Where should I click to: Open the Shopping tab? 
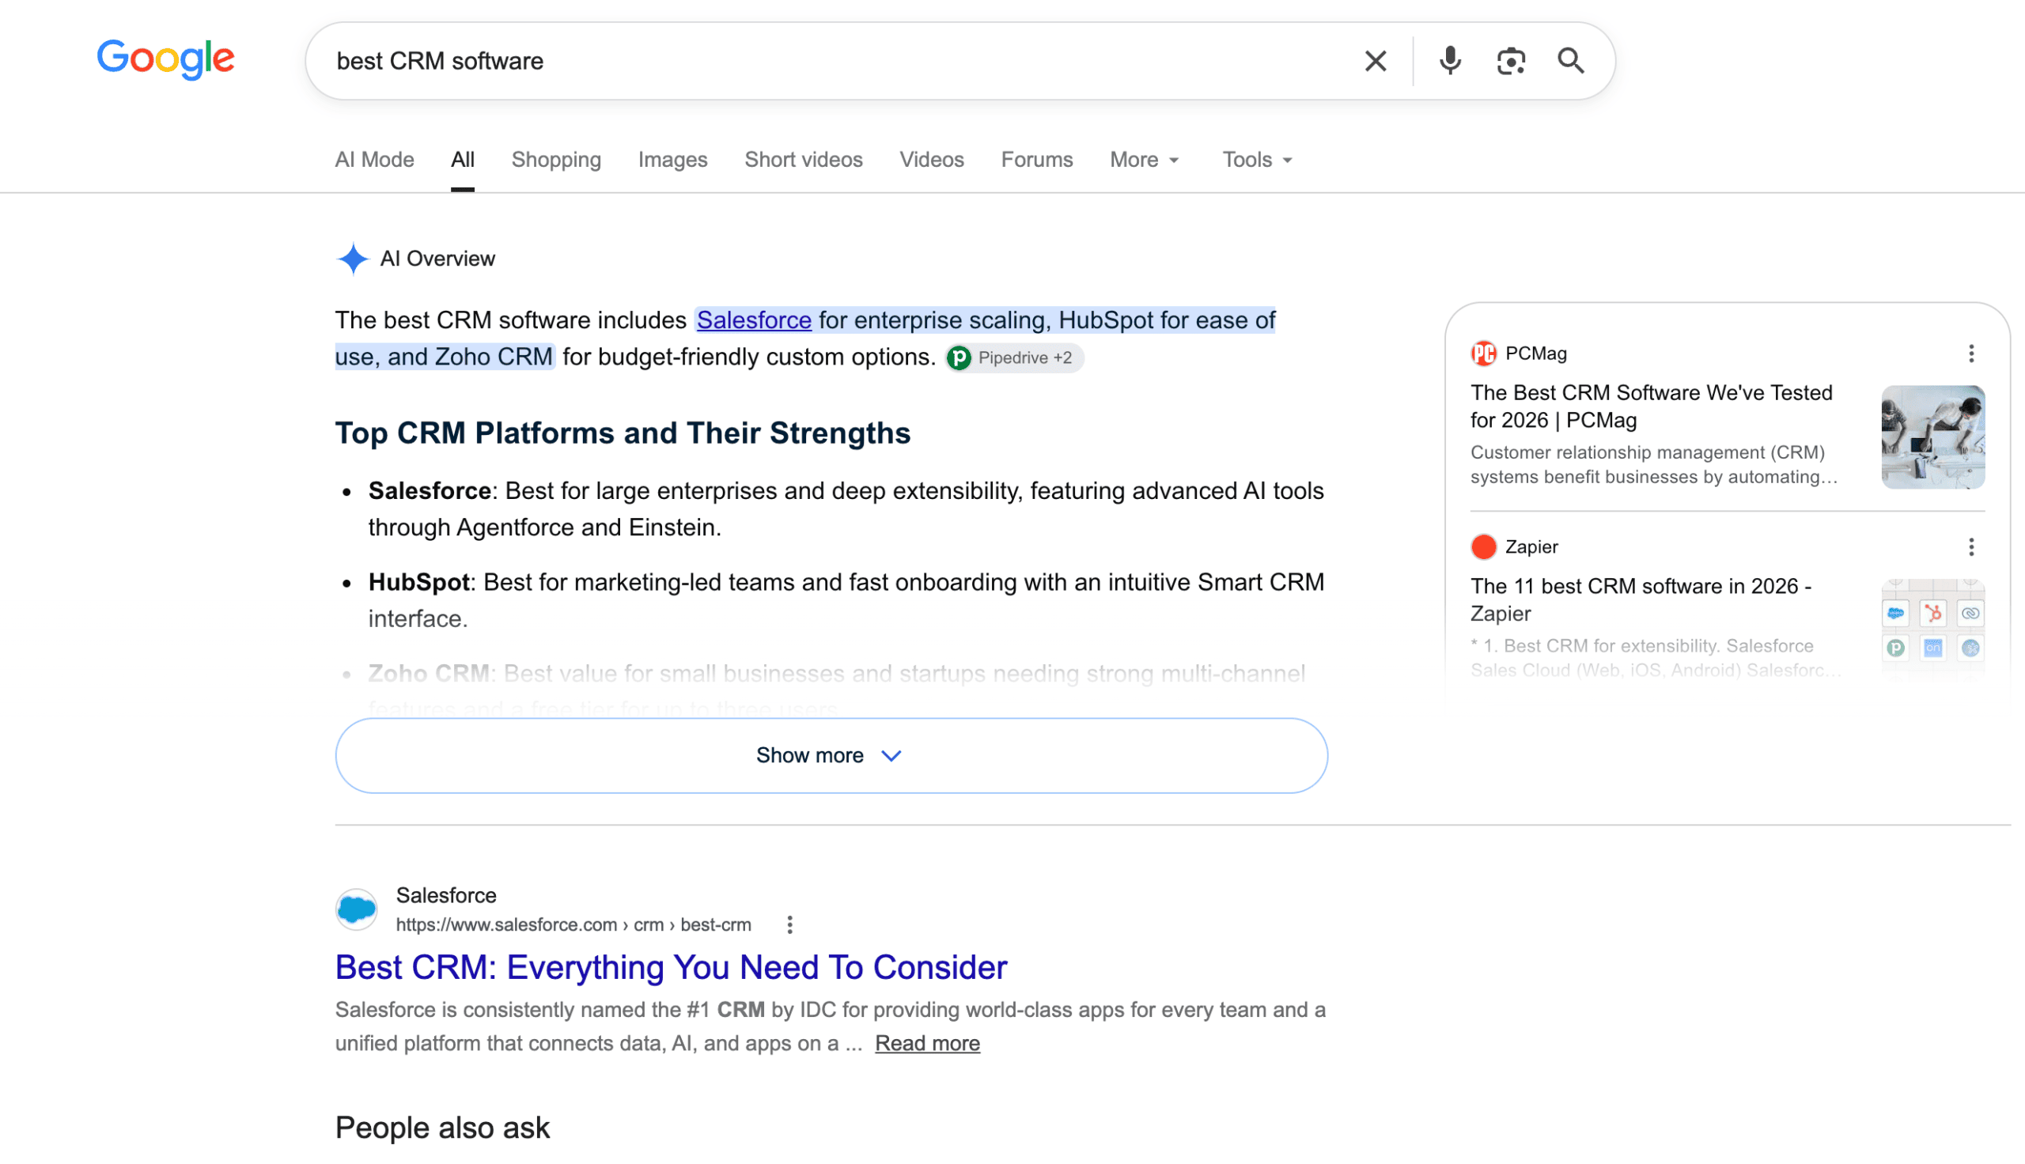click(x=555, y=160)
